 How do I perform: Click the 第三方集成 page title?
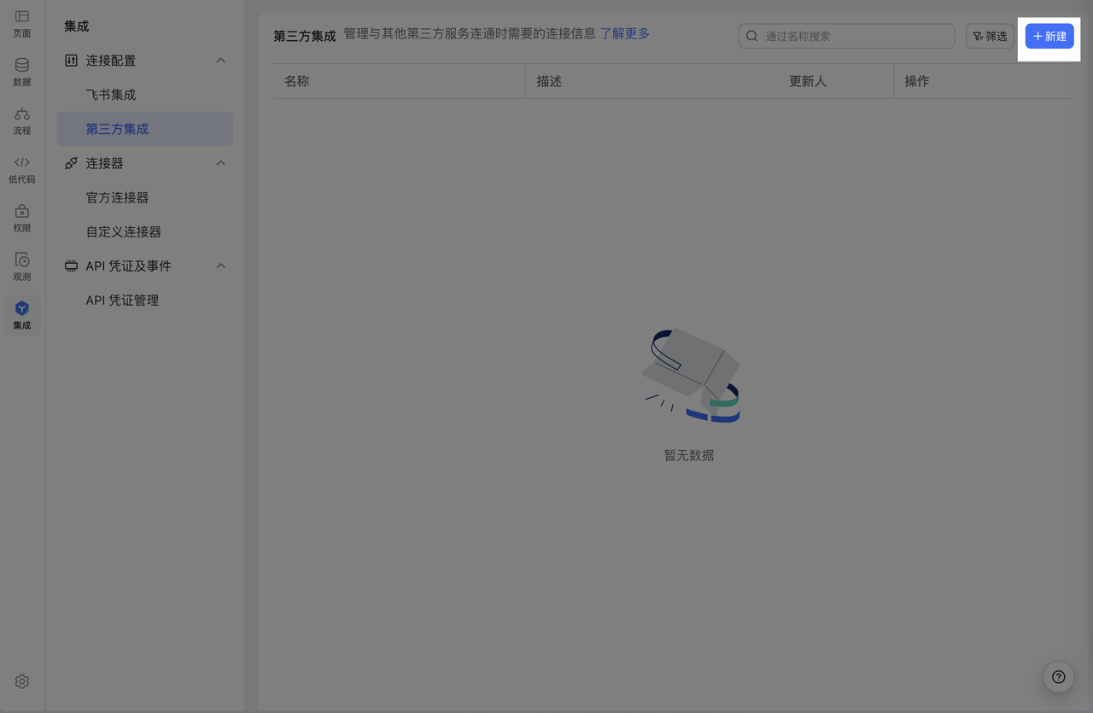[x=305, y=36]
